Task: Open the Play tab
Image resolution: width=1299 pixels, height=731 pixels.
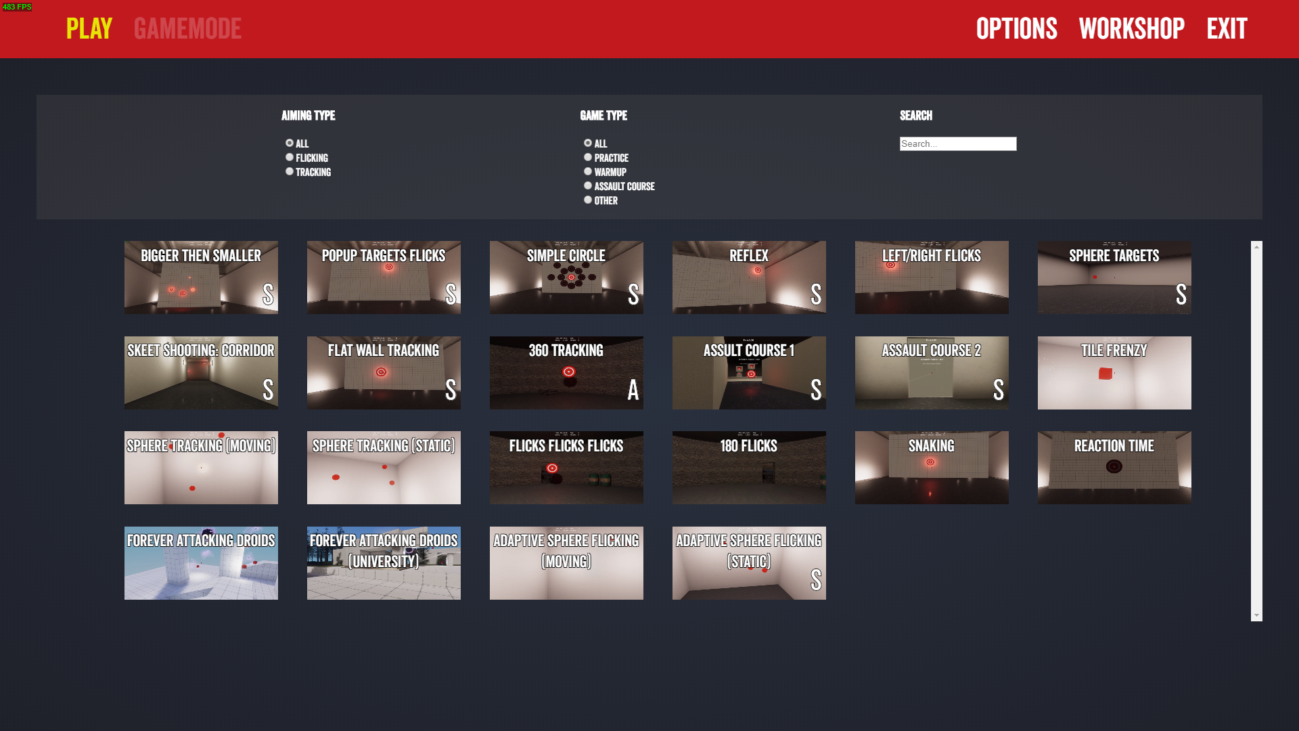Action: point(89,28)
